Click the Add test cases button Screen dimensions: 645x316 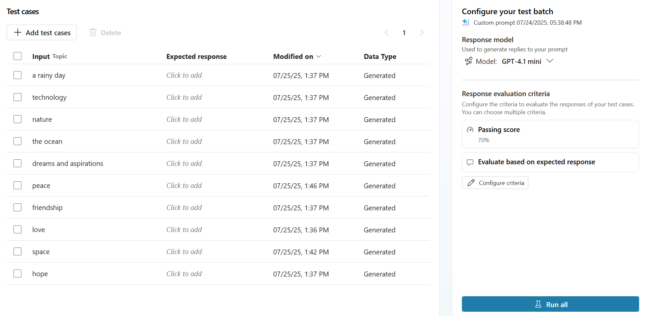point(42,32)
